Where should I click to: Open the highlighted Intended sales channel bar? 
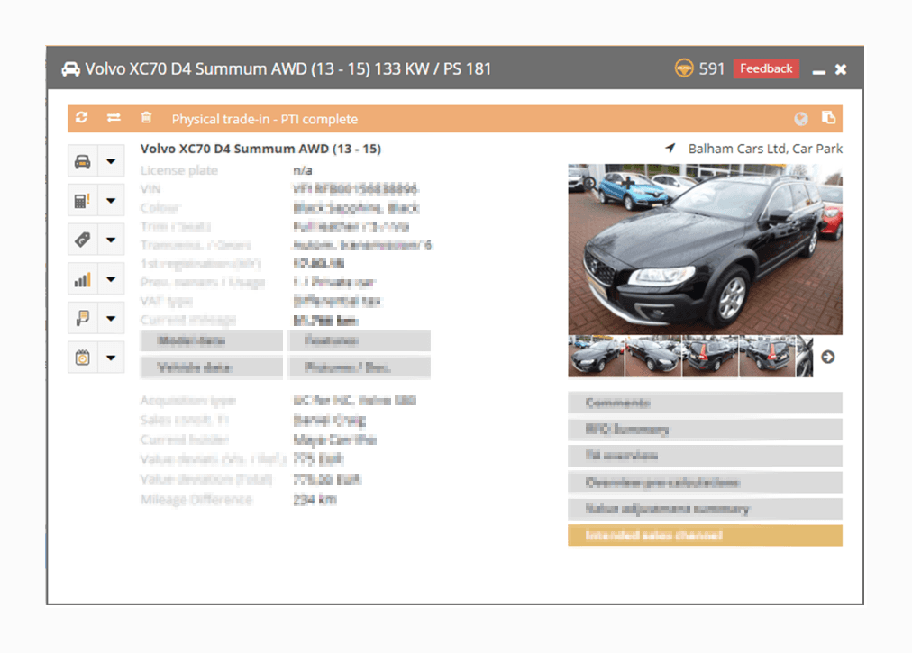pos(705,536)
